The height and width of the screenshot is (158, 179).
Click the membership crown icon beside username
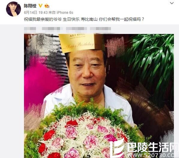(47, 6)
